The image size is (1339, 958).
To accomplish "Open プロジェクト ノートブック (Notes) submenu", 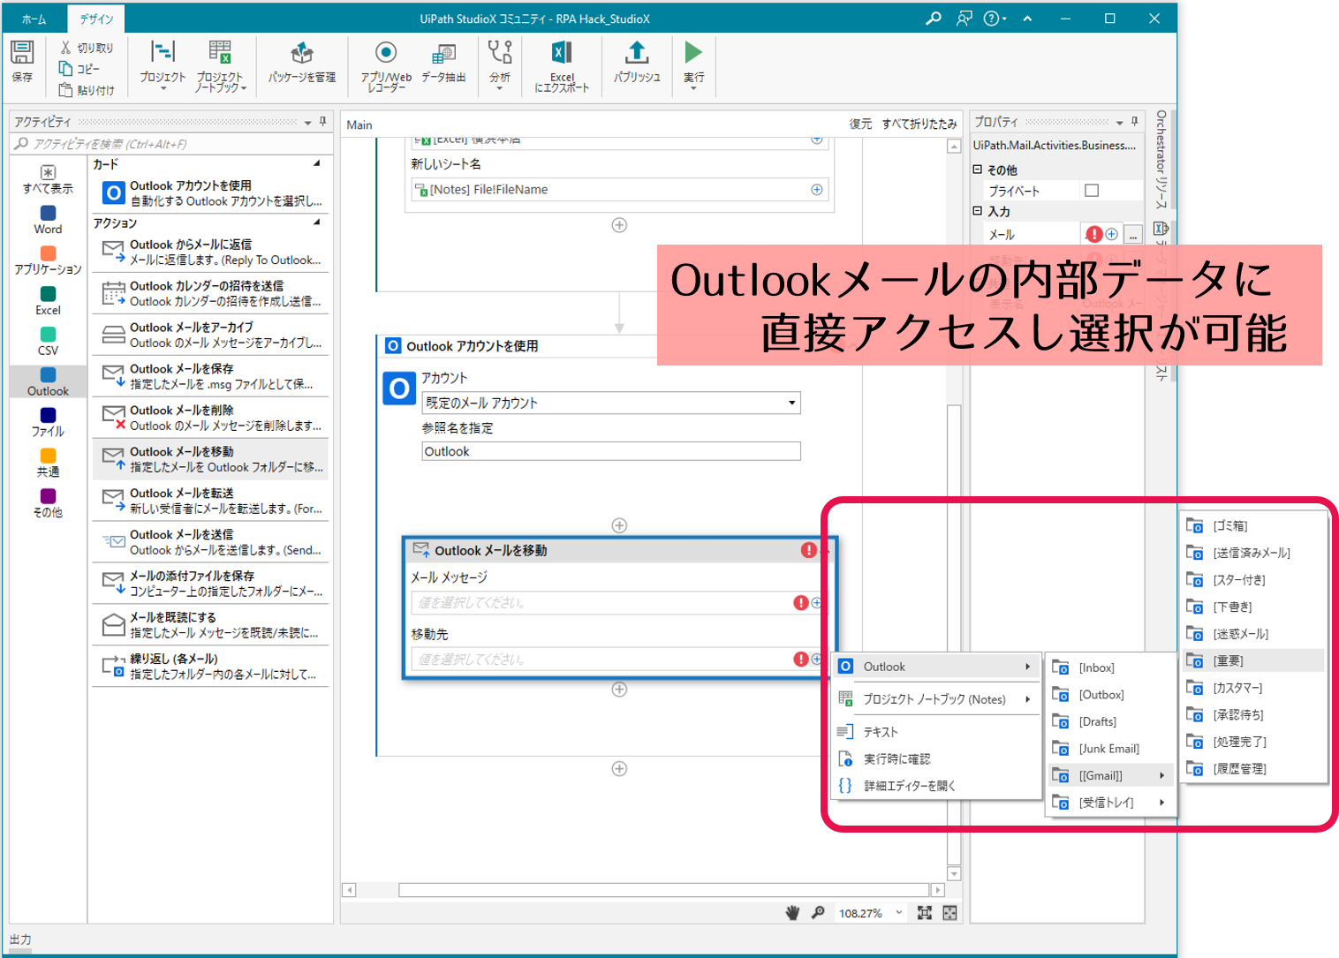I will [936, 699].
